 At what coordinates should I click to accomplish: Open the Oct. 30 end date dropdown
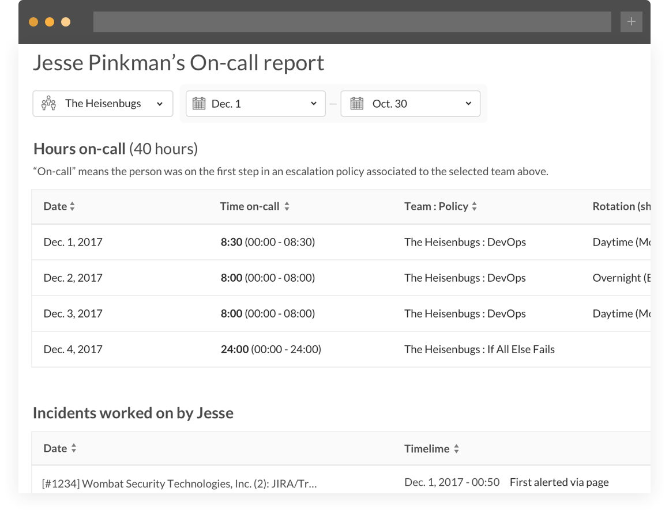[411, 104]
